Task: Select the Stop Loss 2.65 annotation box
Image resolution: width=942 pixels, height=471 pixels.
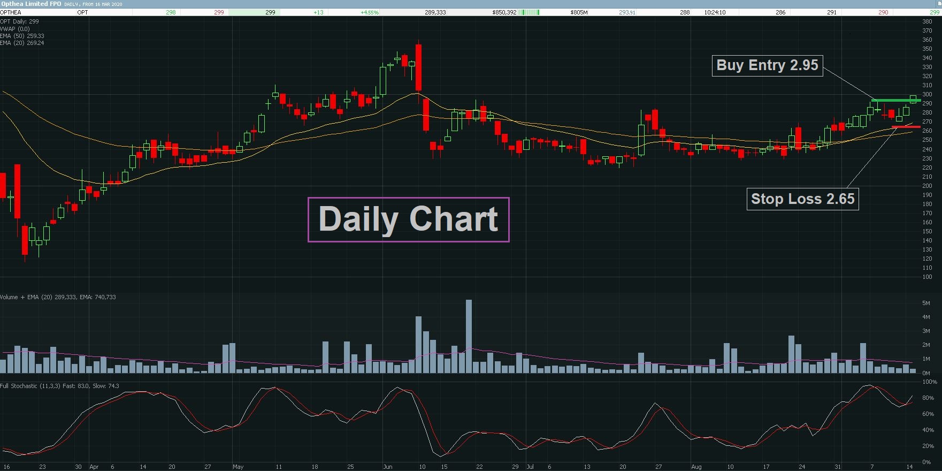Action: point(802,199)
